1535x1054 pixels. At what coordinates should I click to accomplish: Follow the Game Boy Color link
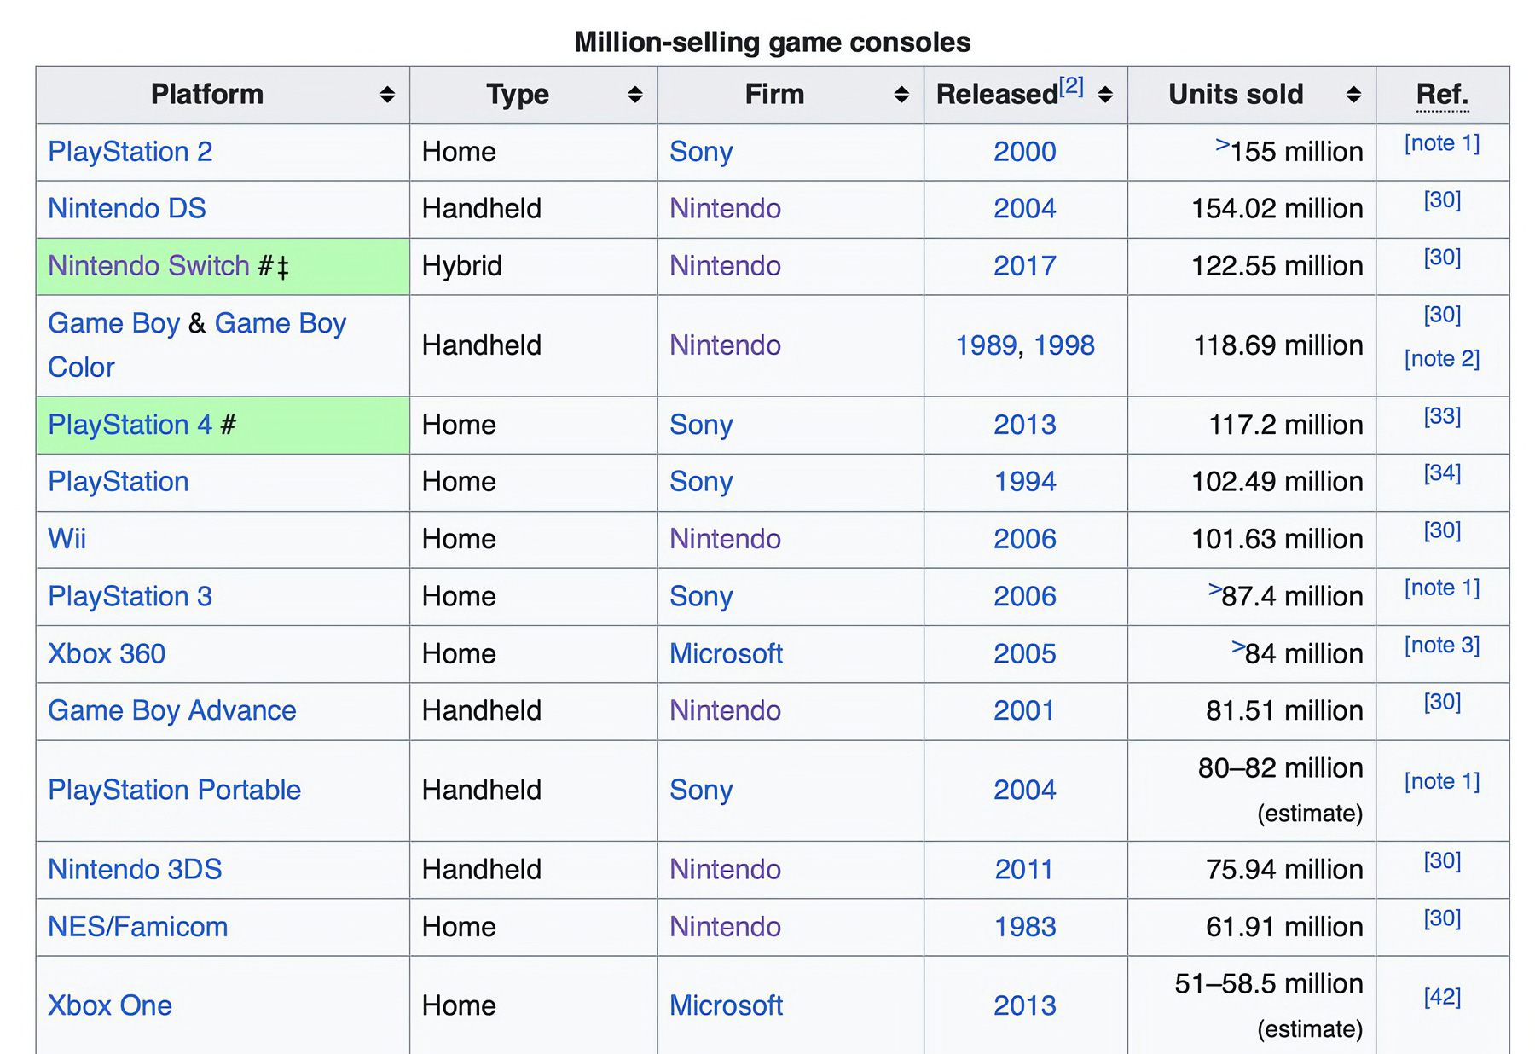point(197,345)
